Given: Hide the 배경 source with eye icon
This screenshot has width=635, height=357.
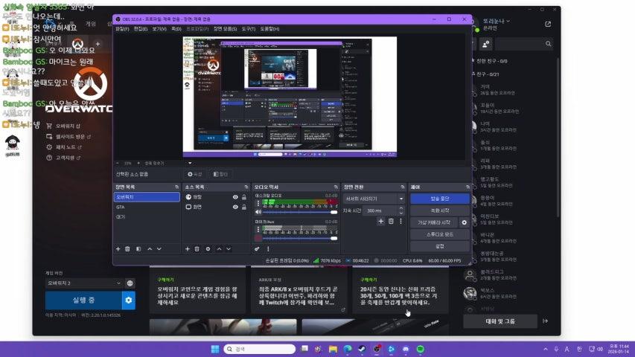Looking at the screenshot, I should [235, 197].
